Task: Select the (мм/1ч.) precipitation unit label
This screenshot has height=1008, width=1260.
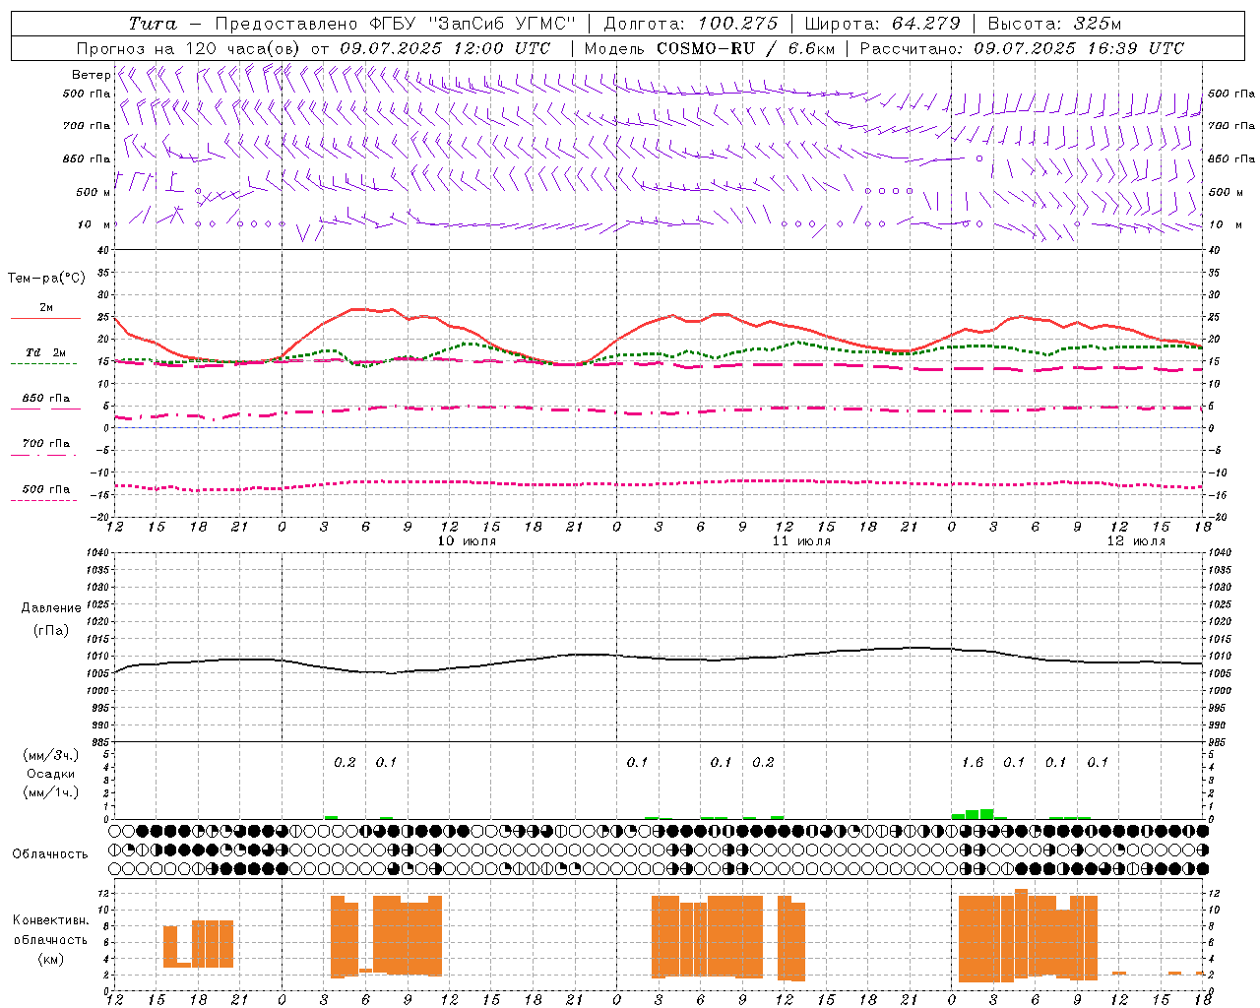Action: point(49,792)
